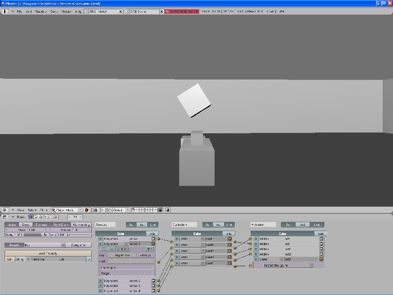Delete the cont AND controller with X
This screenshot has width=393, height=295.
(177, 239)
